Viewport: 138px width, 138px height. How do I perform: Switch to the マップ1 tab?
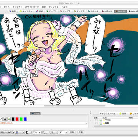(51, 11)
